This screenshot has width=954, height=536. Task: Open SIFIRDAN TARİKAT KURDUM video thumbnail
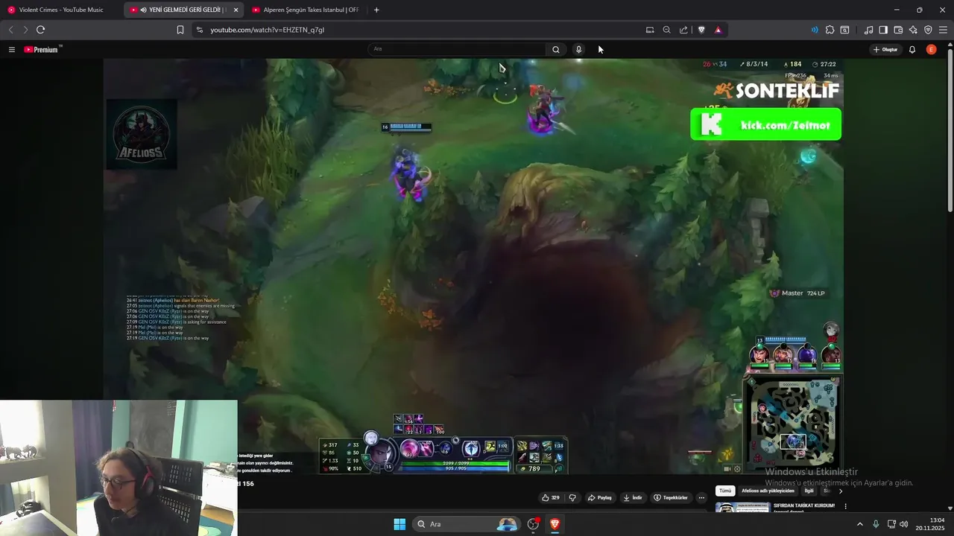(x=742, y=508)
